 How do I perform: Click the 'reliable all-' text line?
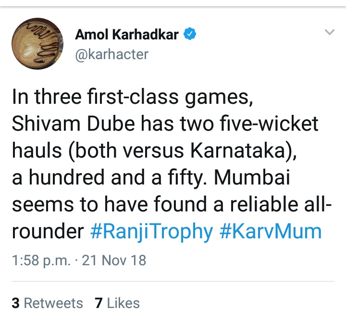click(x=281, y=204)
